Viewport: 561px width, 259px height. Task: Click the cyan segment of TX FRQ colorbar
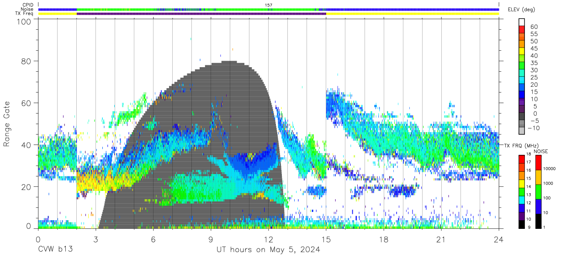click(522, 200)
